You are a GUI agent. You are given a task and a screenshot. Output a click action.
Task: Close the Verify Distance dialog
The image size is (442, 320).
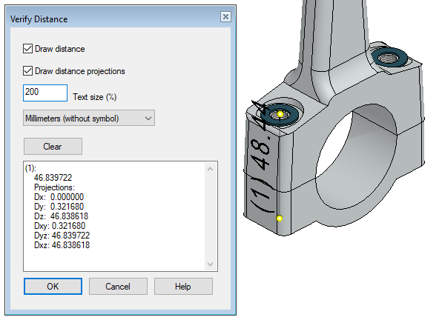coord(225,16)
